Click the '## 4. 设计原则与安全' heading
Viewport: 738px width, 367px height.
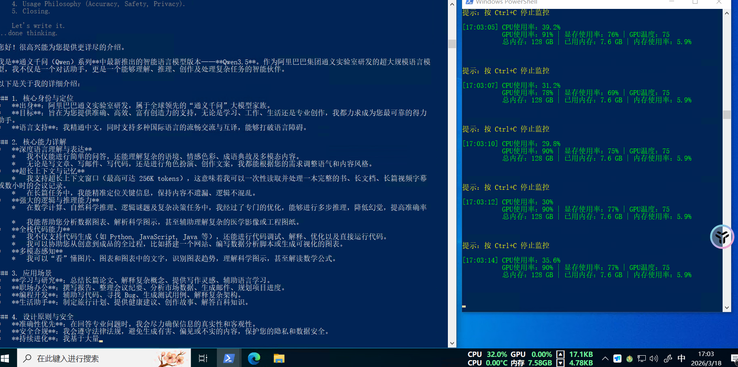(x=37, y=317)
